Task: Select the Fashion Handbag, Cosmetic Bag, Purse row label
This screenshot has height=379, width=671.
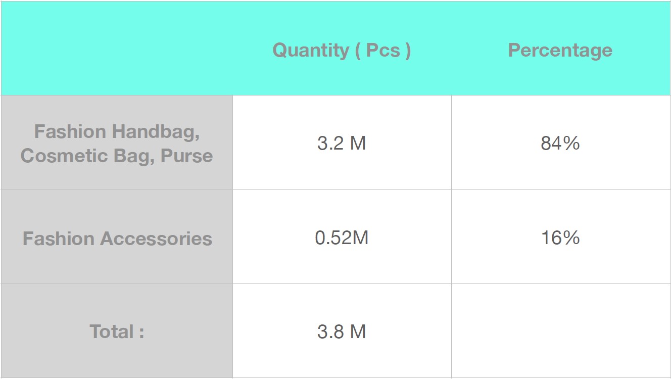Action: (117, 143)
